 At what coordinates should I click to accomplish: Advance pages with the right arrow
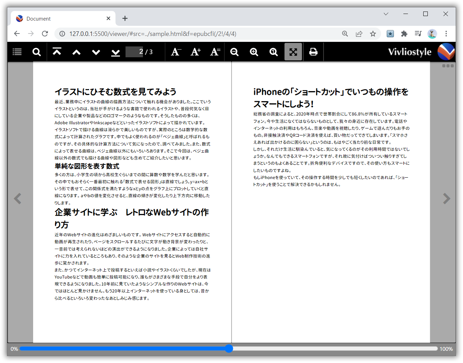pyautogui.click(x=446, y=198)
